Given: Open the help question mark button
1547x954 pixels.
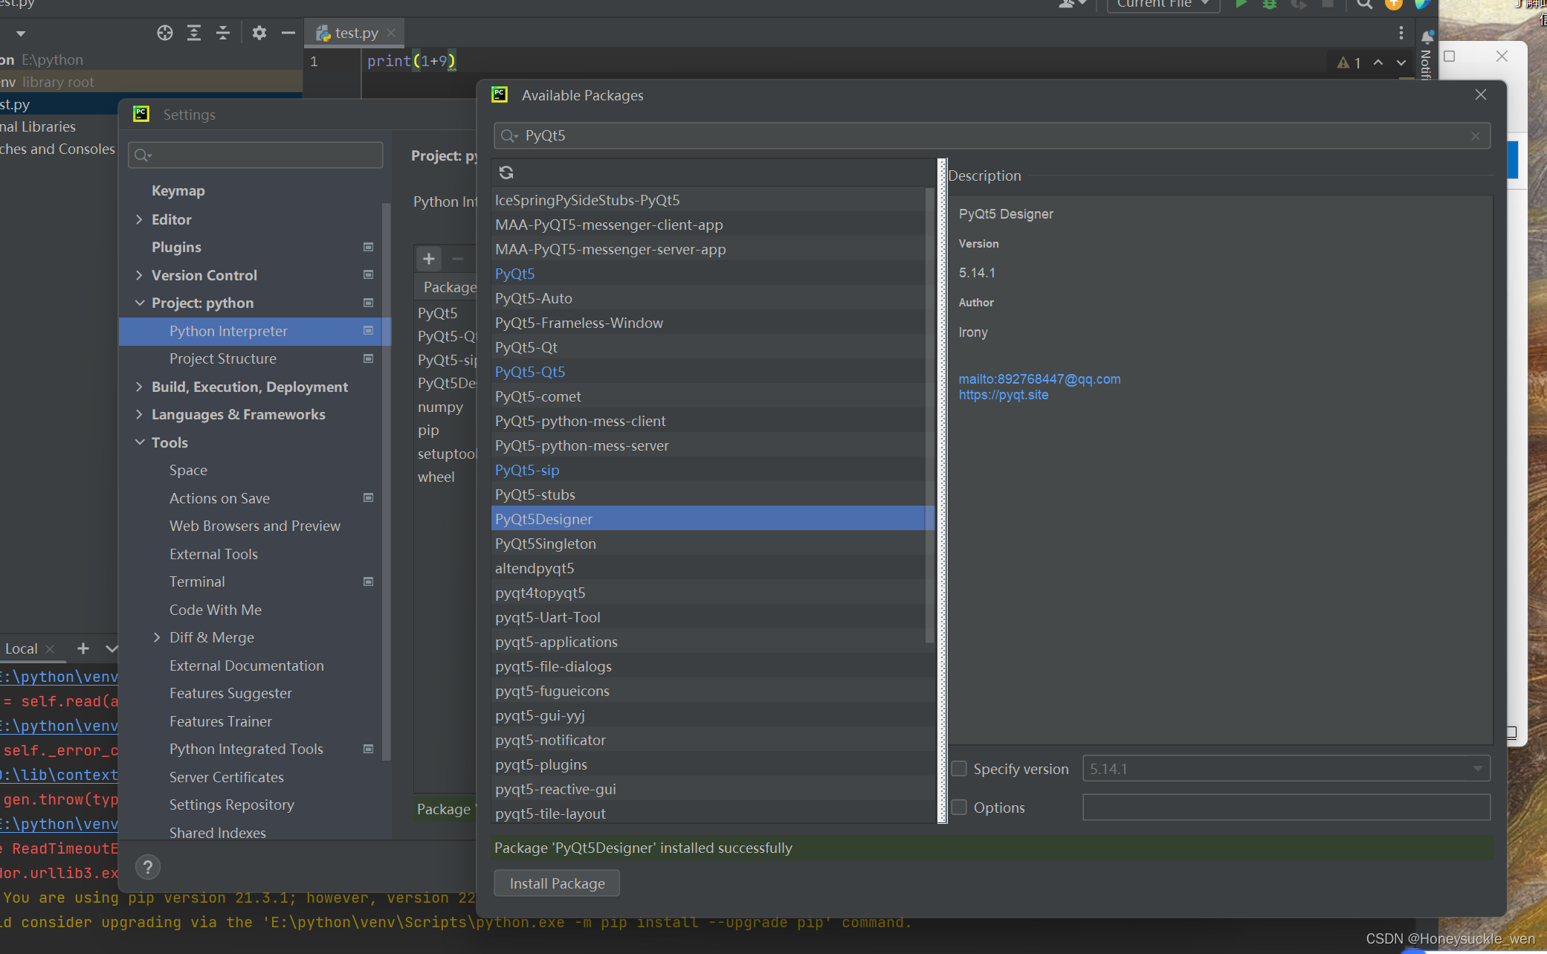Looking at the screenshot, I should tap(148, 867).
